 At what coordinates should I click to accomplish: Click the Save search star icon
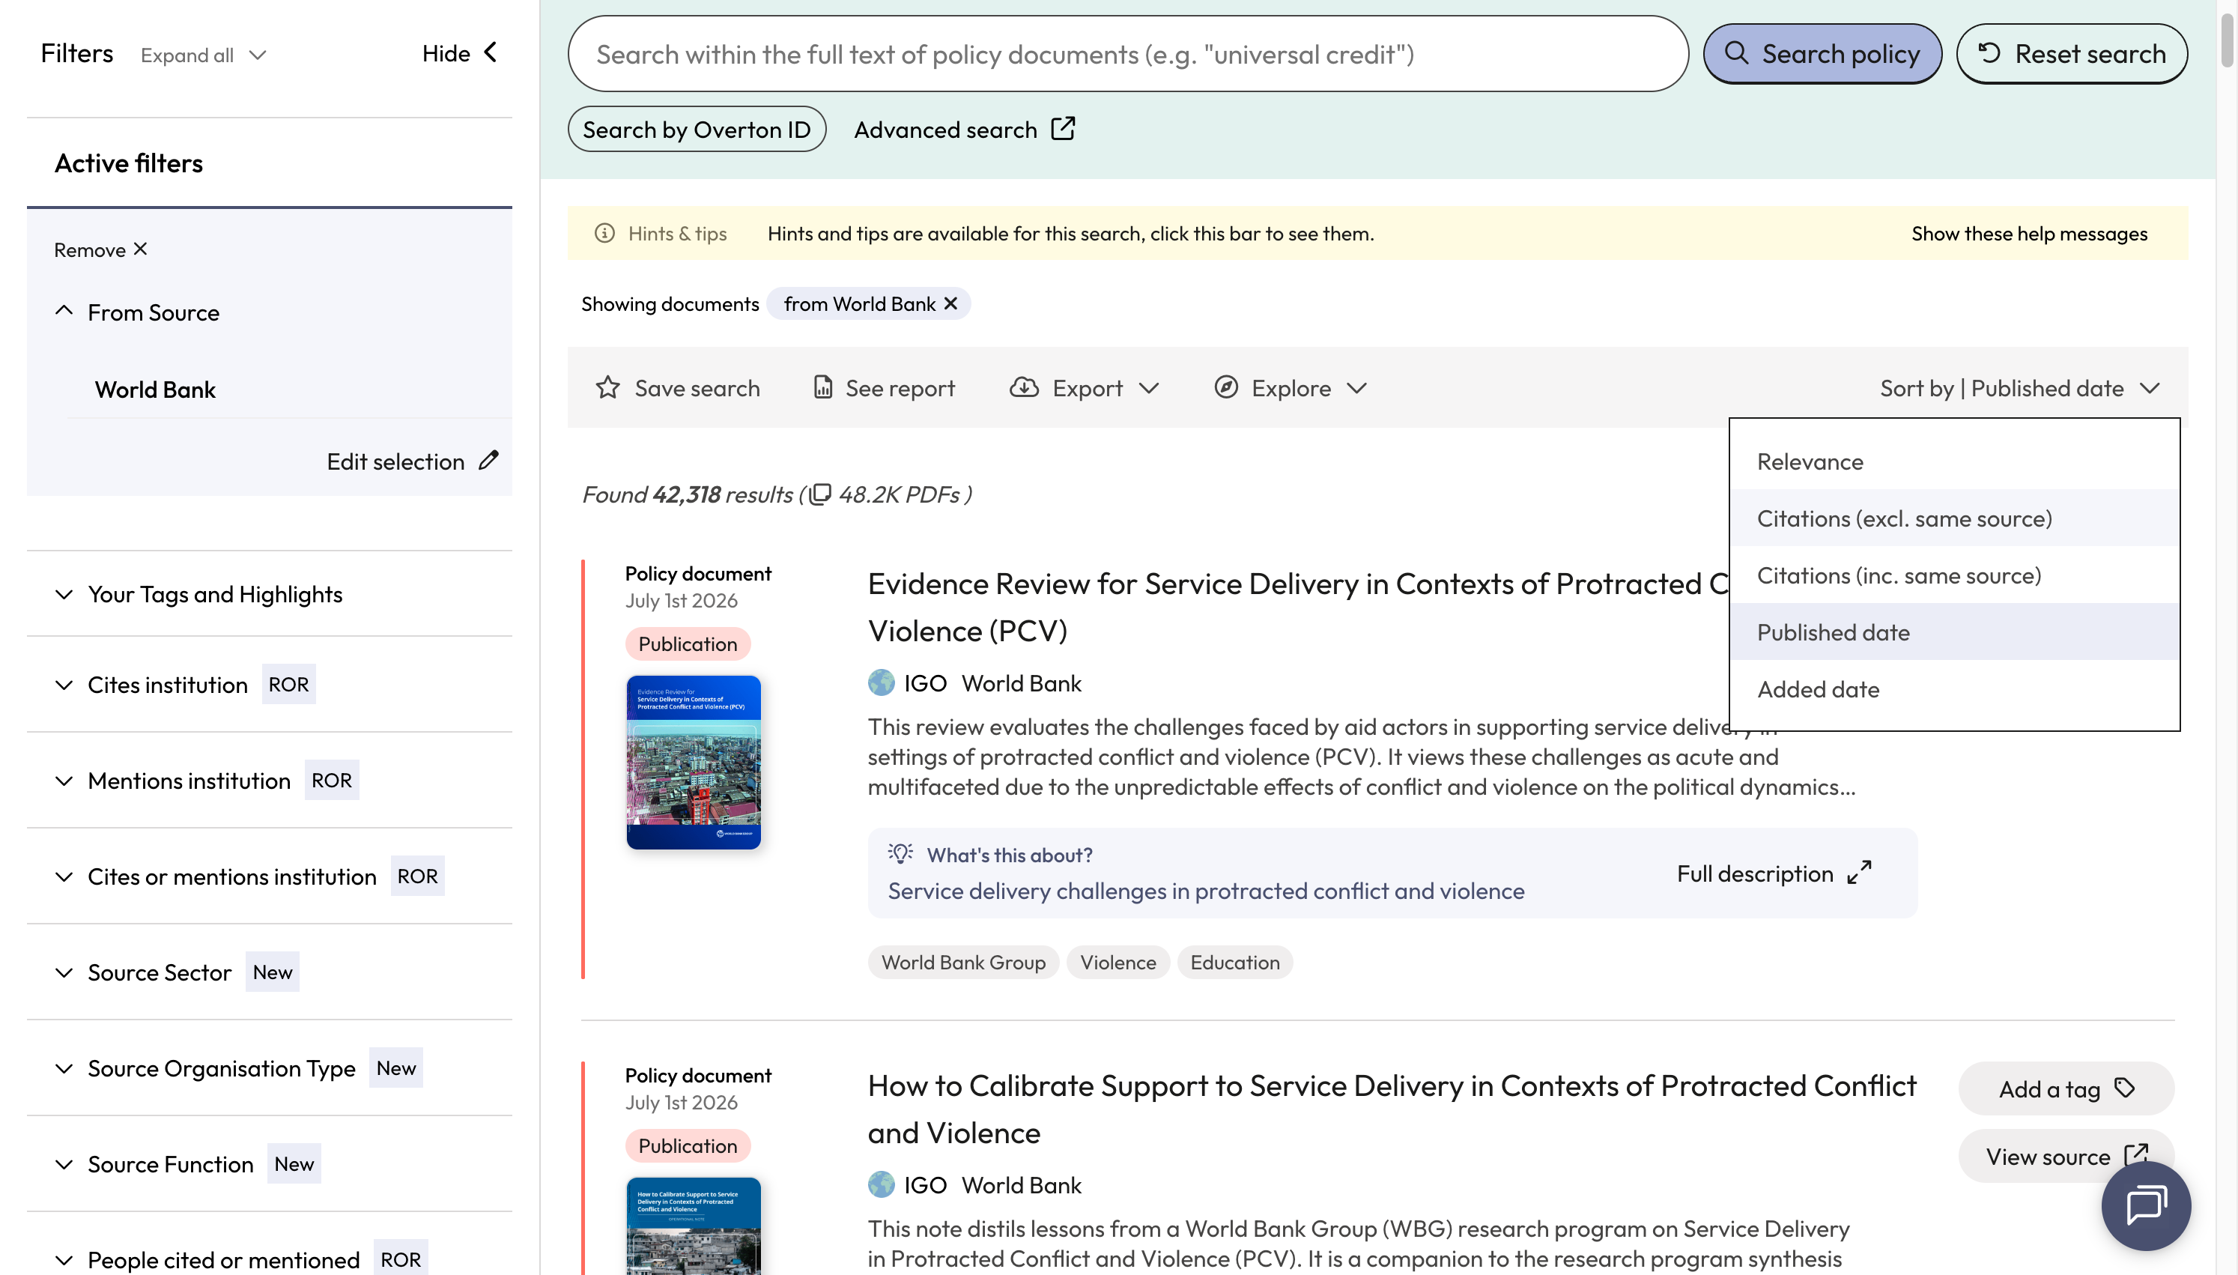click(607, 388)
